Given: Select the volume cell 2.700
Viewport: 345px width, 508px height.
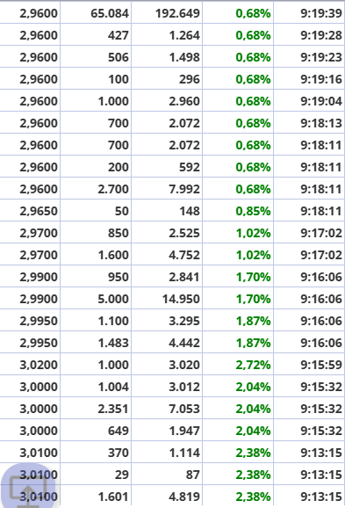Looking at the screenshot, I should (x=96, y=189).
